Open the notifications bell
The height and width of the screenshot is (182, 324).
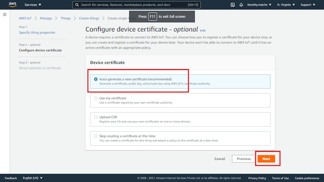point(241,5)
